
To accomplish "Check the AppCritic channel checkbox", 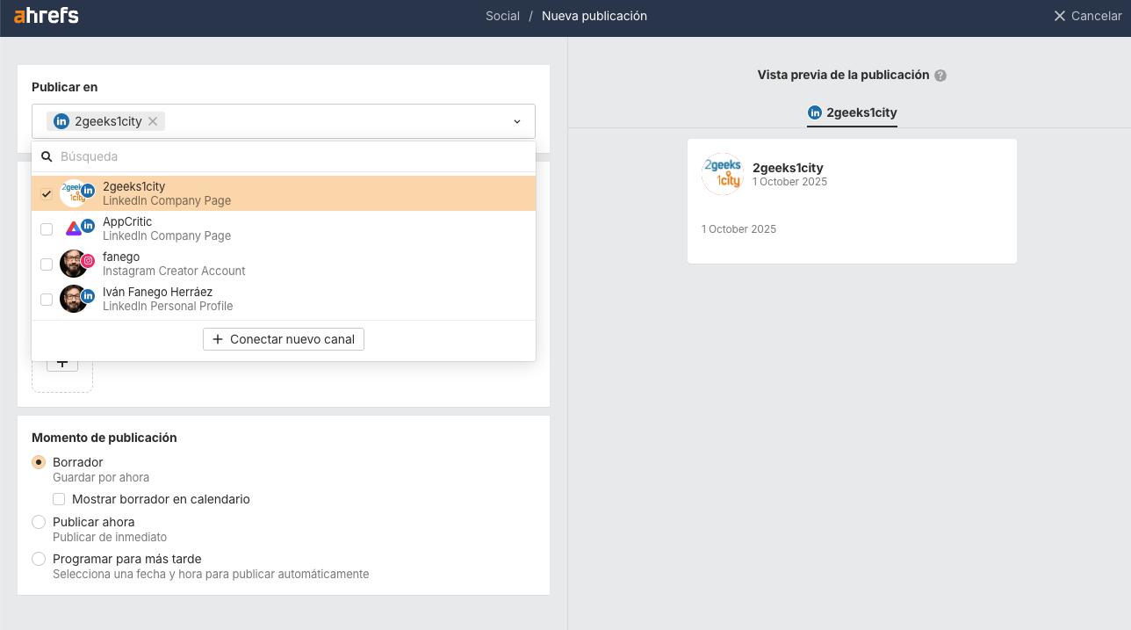I will tap(47, 229).
